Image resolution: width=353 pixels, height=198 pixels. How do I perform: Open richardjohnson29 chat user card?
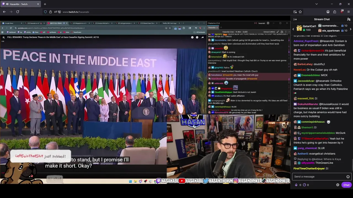coord(312,51)
